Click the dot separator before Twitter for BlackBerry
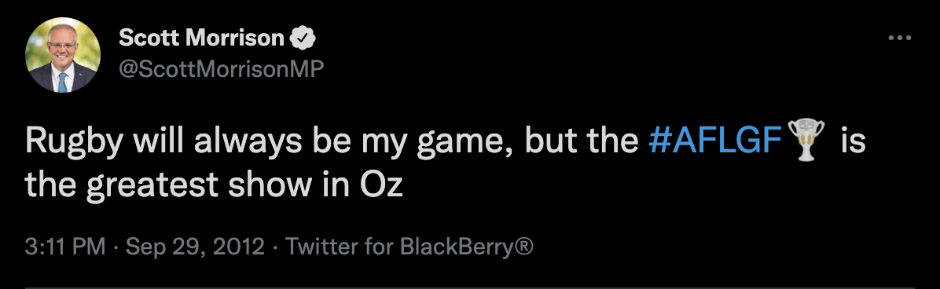The height and width of the screenshot is (289, 940). (x=274, y=247)
